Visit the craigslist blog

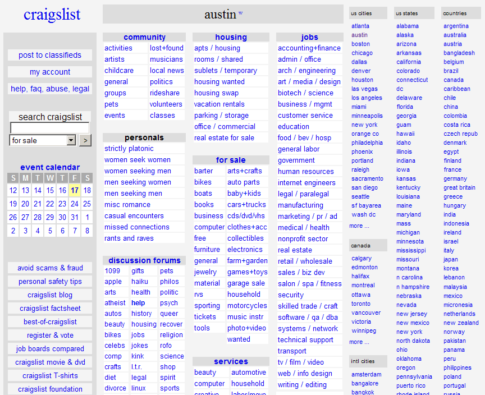[50, 295]
